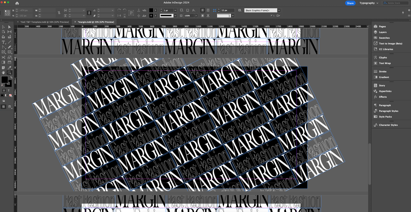Swap fill and stroke colors arrow

(x=11, y=77)
